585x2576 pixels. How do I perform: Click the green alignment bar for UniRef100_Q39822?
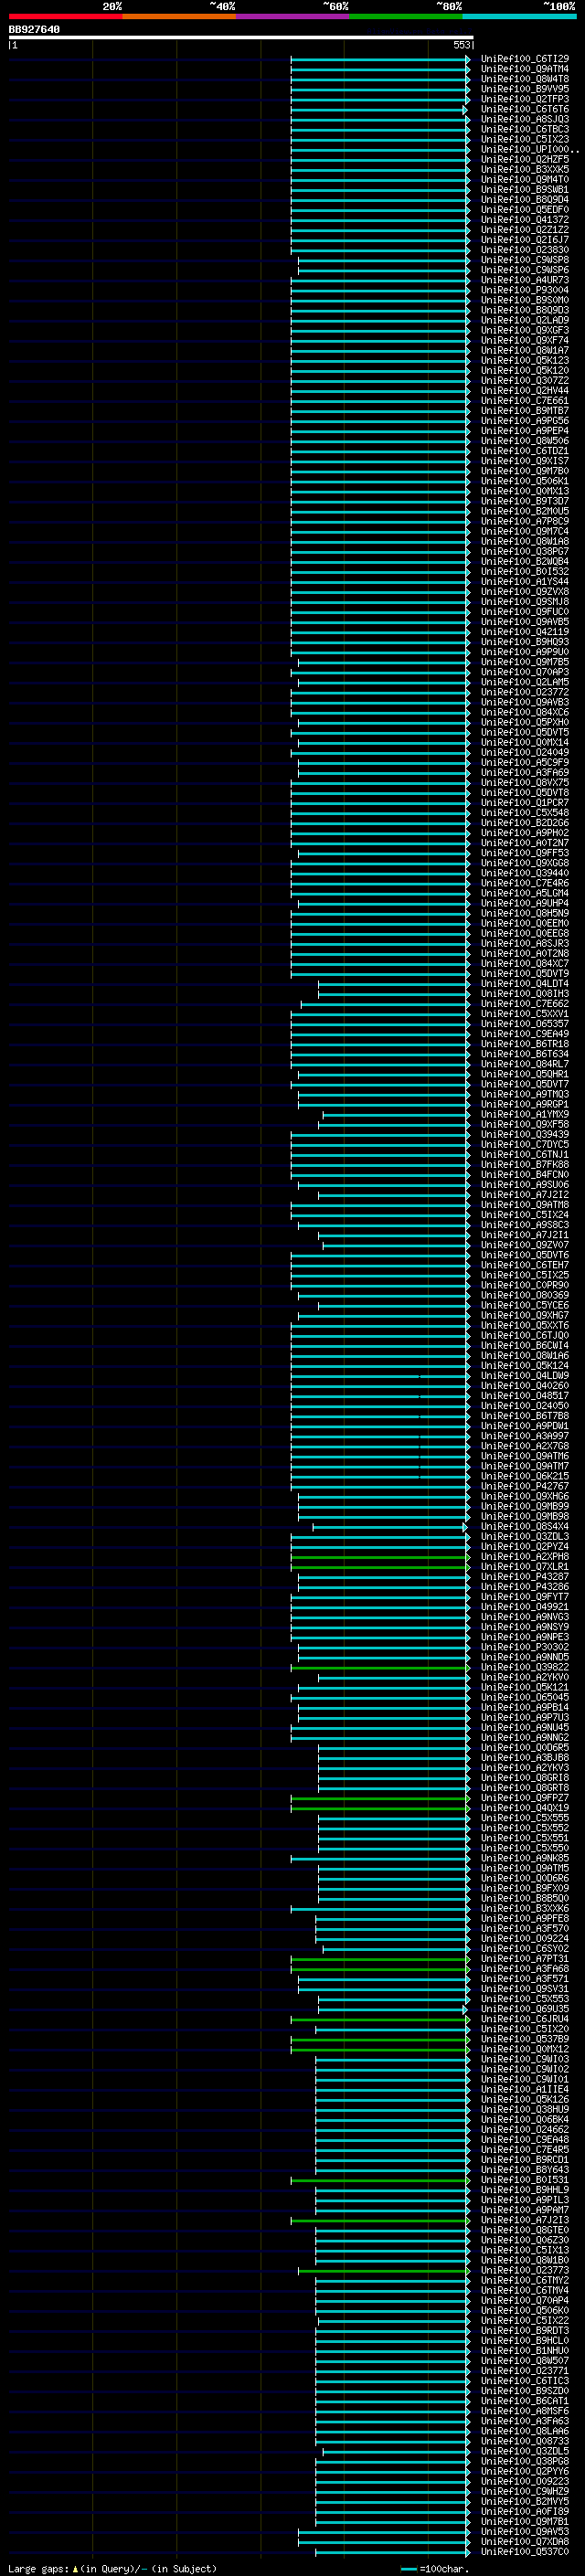tap(380, 1668)
